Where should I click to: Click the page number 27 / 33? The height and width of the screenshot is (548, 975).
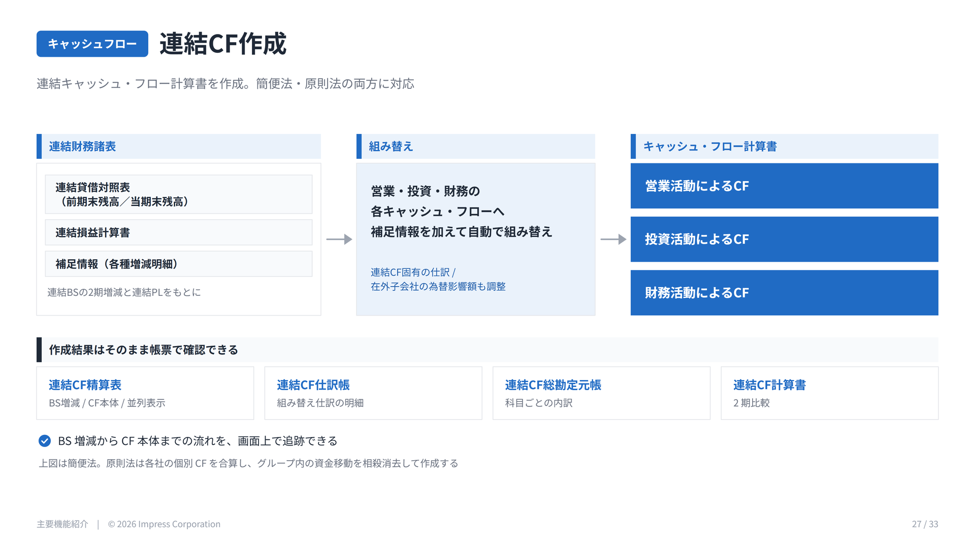click(925, 524)
